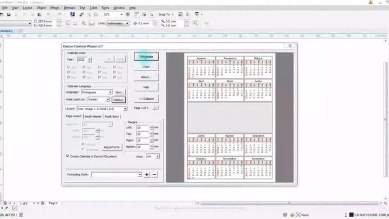Screen dimensions: 389x219
Task: Click the Page 1 of 1 stepper arrows
Action: pyautogui.click(x=156, y=108)
